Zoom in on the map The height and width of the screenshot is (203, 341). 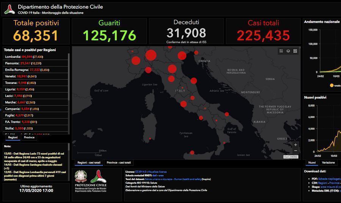click(x=296, y=145)
